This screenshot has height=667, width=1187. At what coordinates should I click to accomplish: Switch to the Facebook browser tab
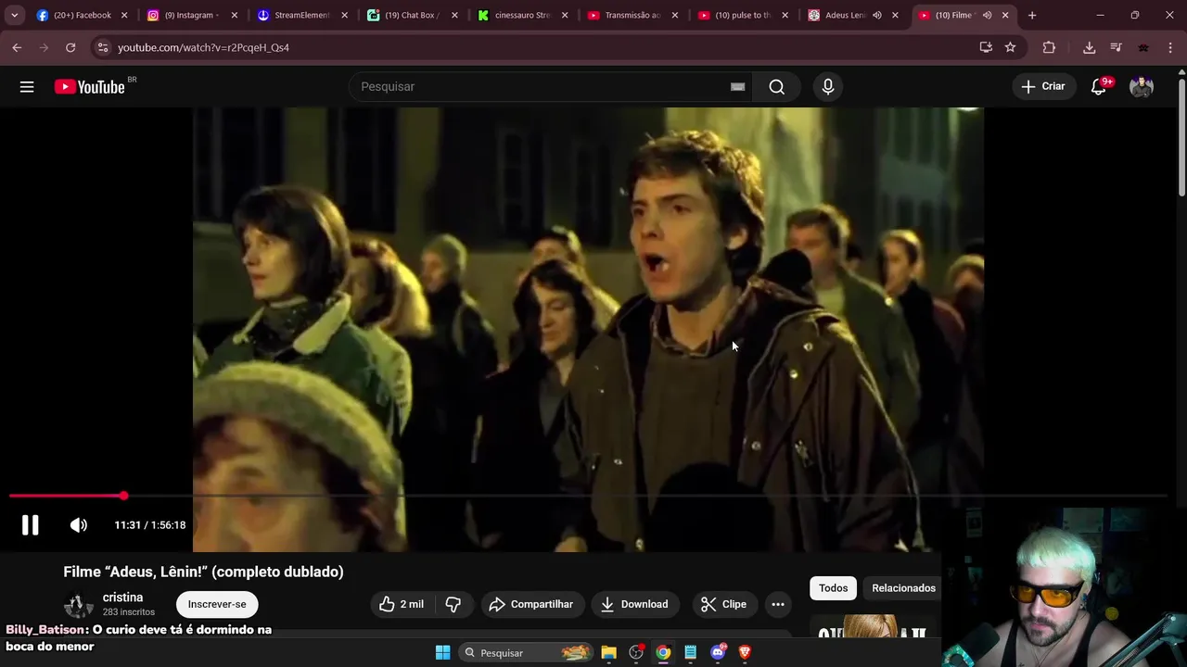82,15
